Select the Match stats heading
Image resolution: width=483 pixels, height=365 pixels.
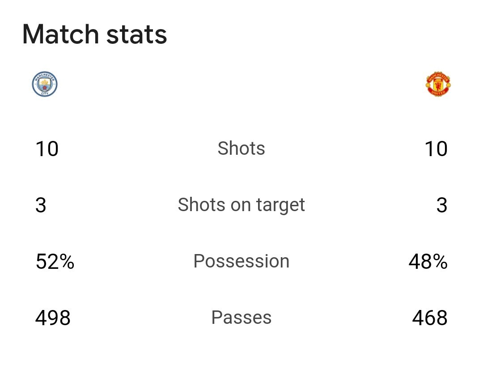tap(94, 34)
